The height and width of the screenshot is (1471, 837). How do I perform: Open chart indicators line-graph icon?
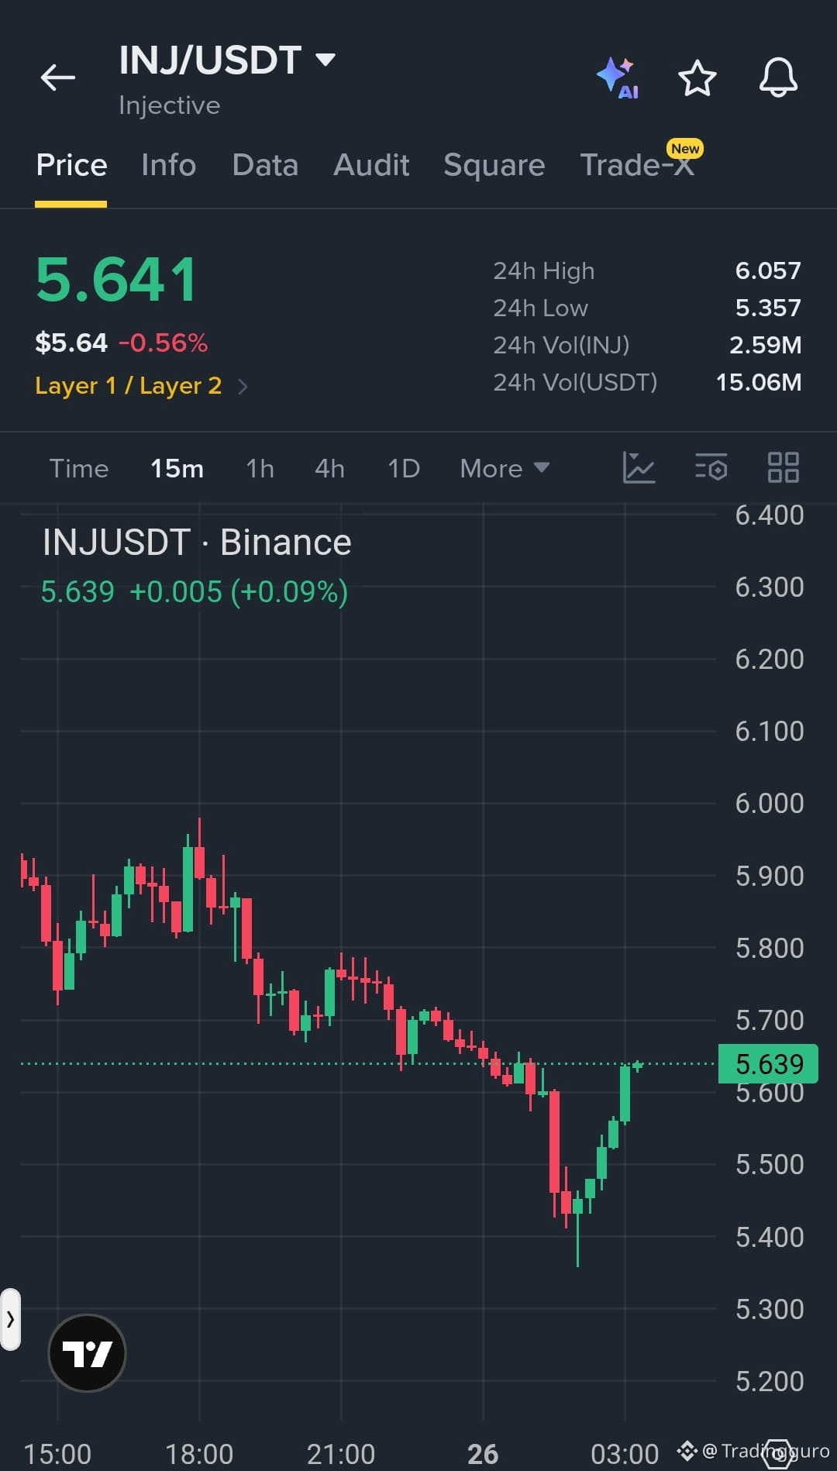(x=639, y=468)
